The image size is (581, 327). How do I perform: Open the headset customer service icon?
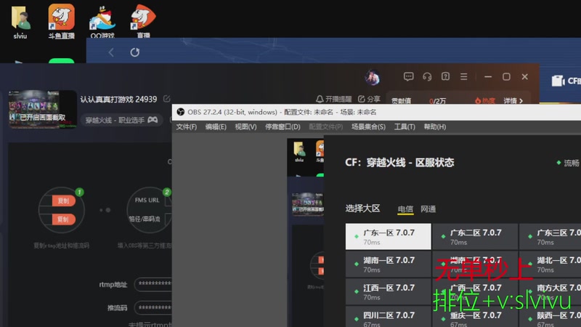pyautogui.click(x=427, y=77)
